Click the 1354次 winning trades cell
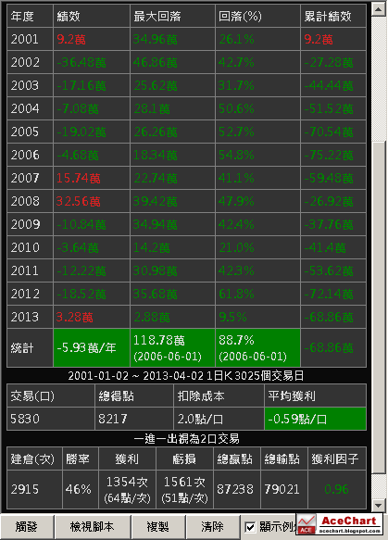Viewport: 388px width, 540px height. [x=127, y=489]
